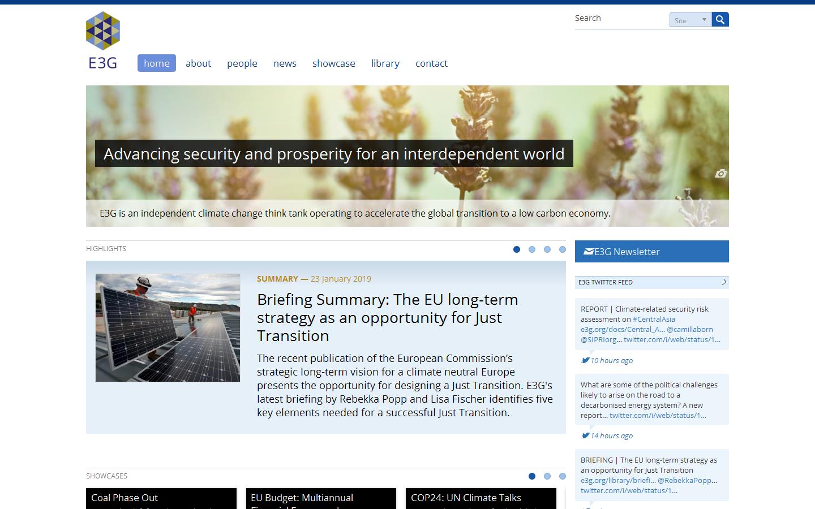Image resolution: width=815 pixels, height=509 pixels.
Task: Activate the fourth Highlights carousel dot
Action: click(563, 249)
